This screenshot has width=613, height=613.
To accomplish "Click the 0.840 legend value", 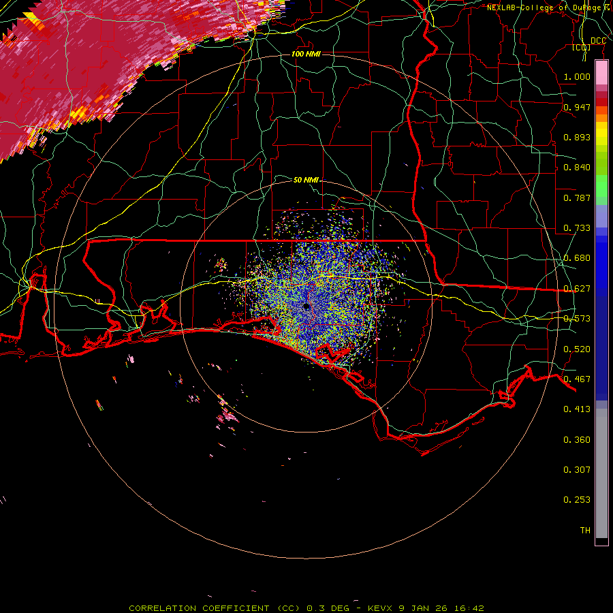I will (x=577, y=168).
